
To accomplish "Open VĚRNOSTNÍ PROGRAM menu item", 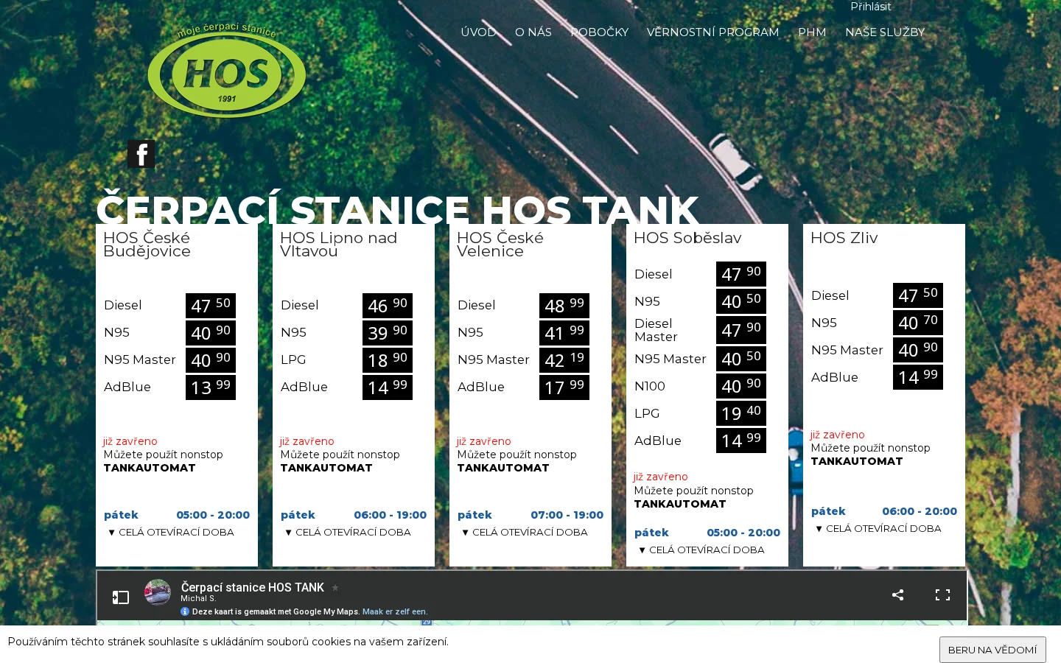I will pos(713,32).
